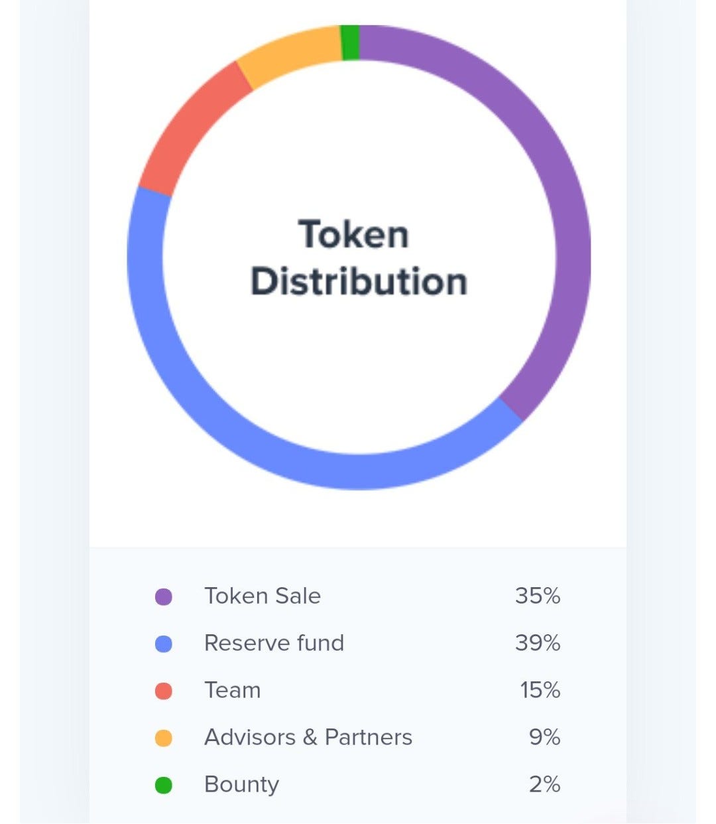Click the 35% Token Sale value
The width and height of the screenshot is (716, 824).
538,596
